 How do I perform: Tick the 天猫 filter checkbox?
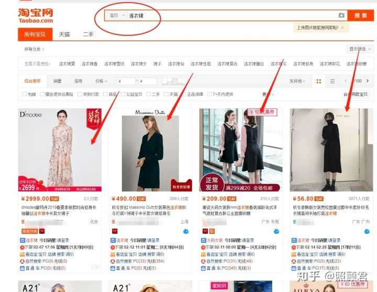[166, 94]
